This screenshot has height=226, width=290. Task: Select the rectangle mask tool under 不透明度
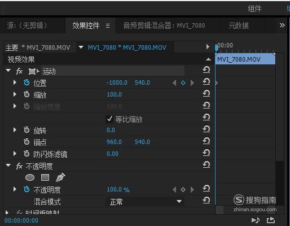click(x=45, y=177)
